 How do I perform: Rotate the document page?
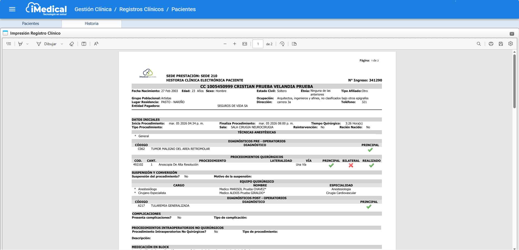tap(282, 44)
